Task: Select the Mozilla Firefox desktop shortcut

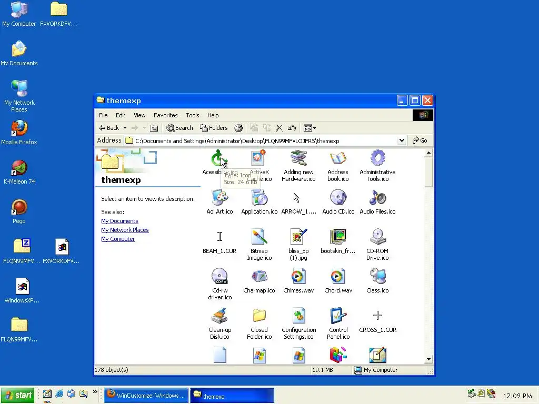Action: point(19,133)
